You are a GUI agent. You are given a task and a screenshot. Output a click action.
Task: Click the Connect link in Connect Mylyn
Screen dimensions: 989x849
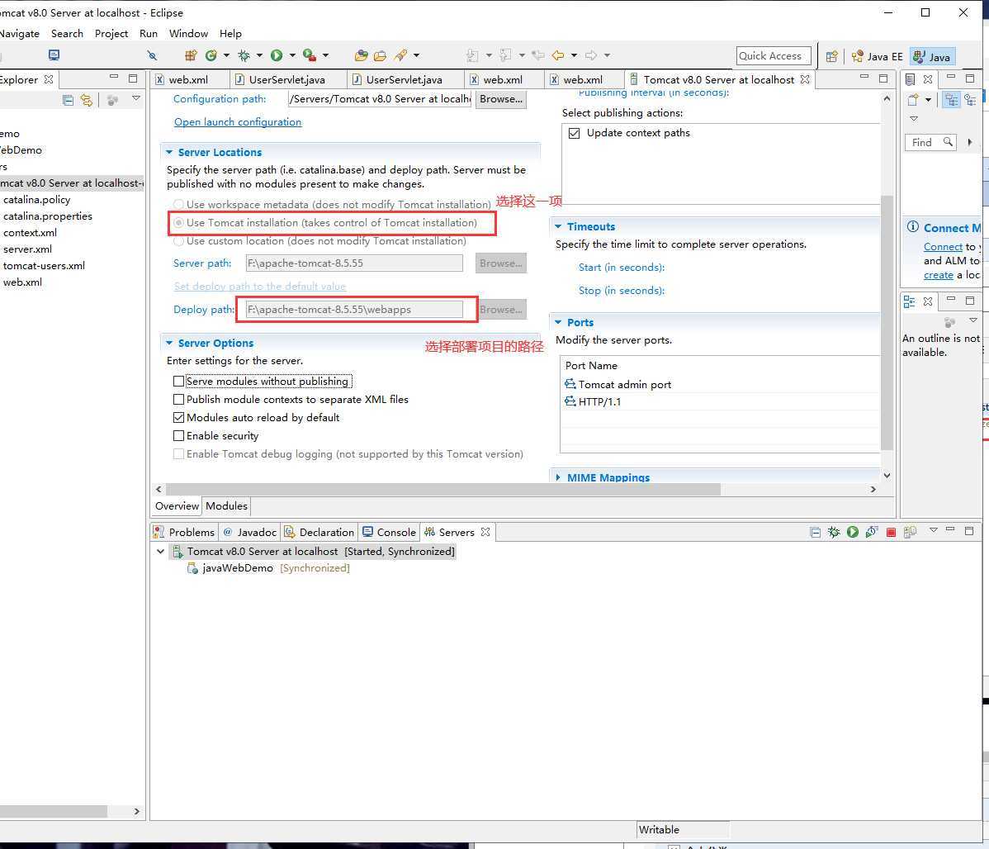pos(943,247)
